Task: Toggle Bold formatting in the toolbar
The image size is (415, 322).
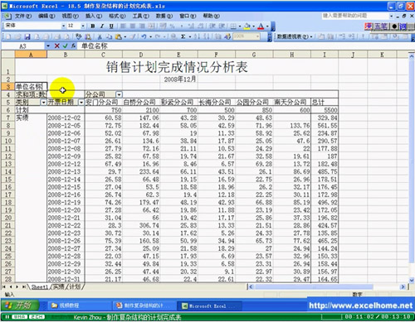Action: [93, 26]
